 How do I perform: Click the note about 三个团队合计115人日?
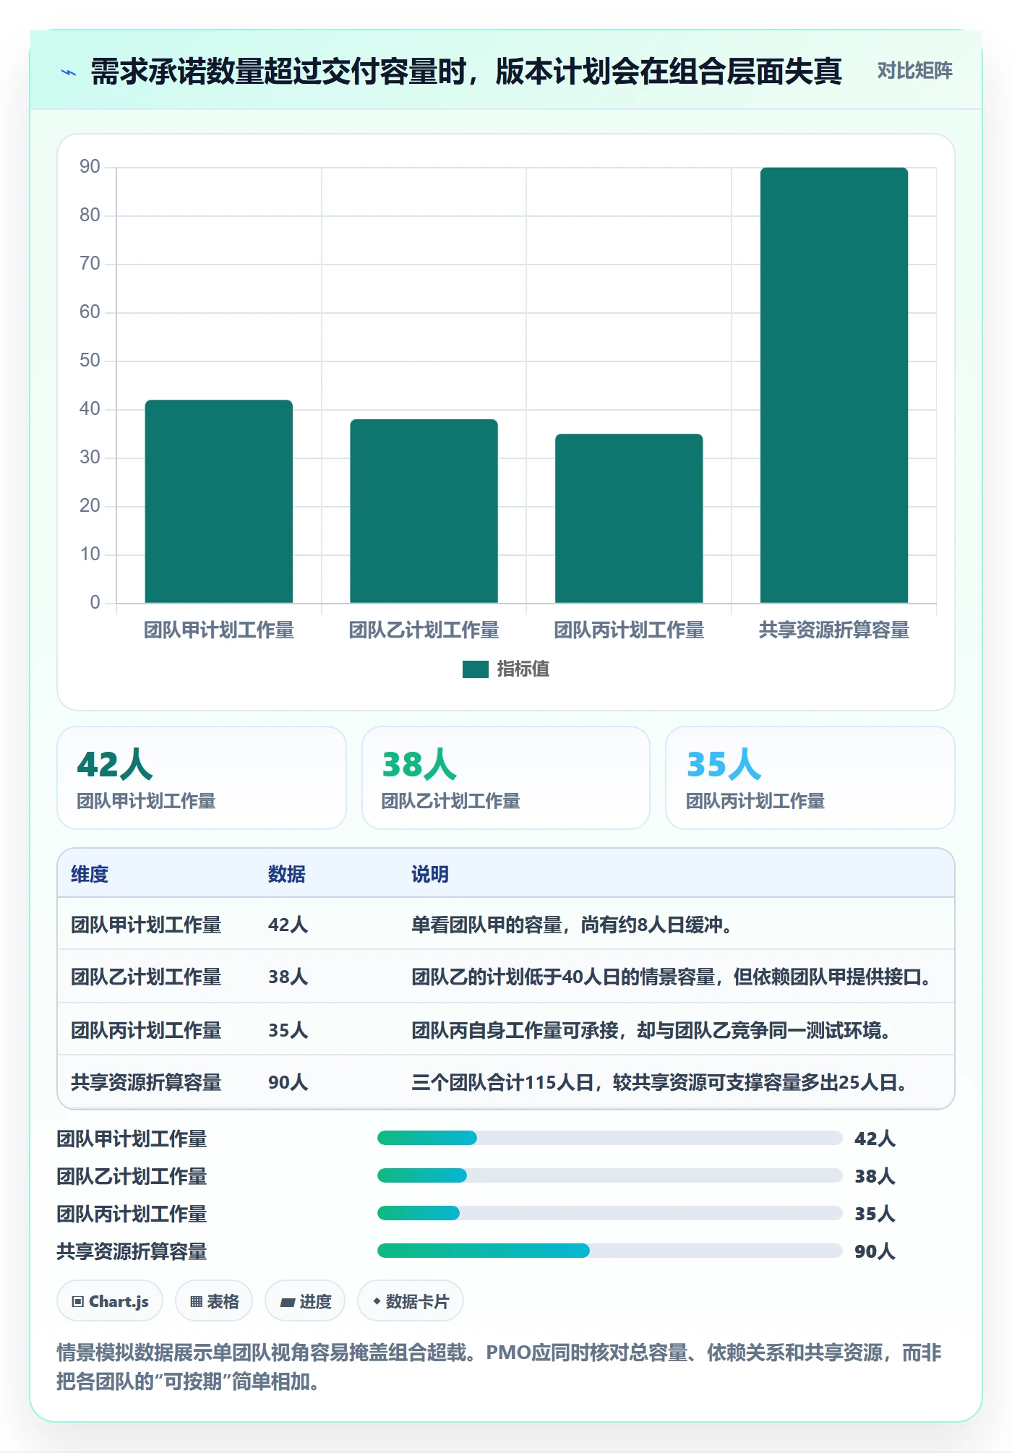click(x=659, y=1082)
